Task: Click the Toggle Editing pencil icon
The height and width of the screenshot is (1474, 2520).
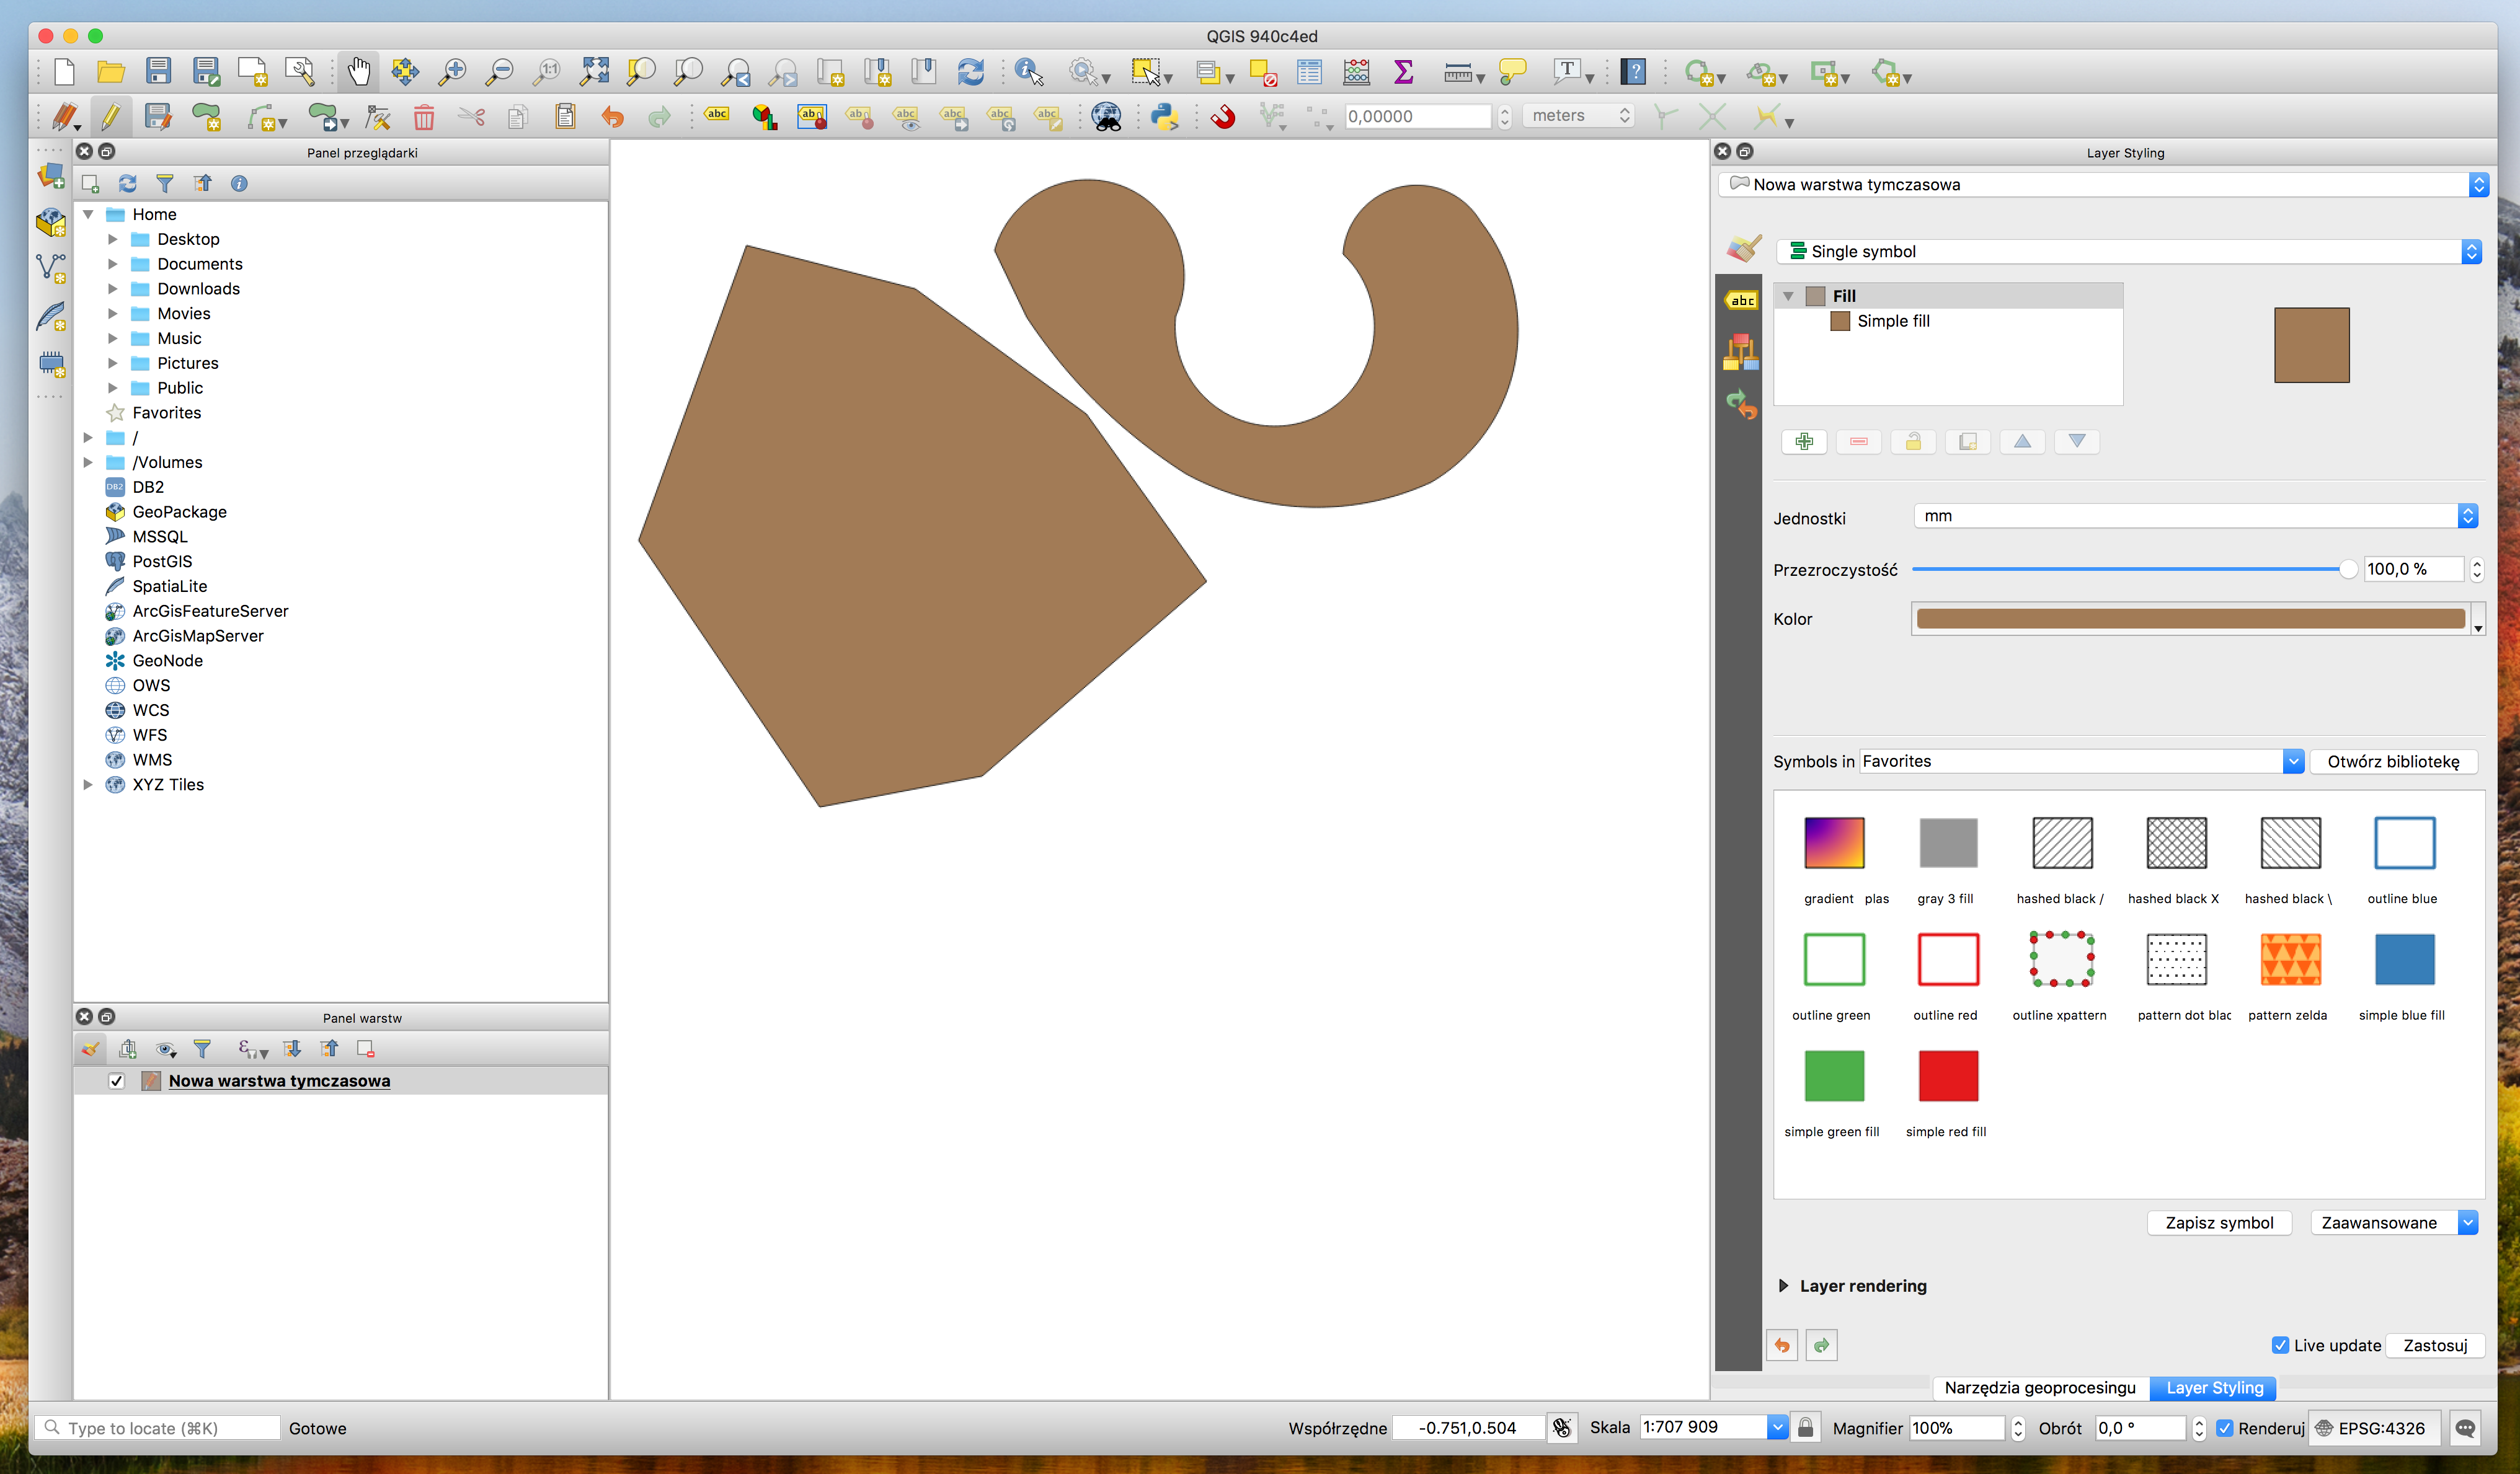Action: click(111, 117)
